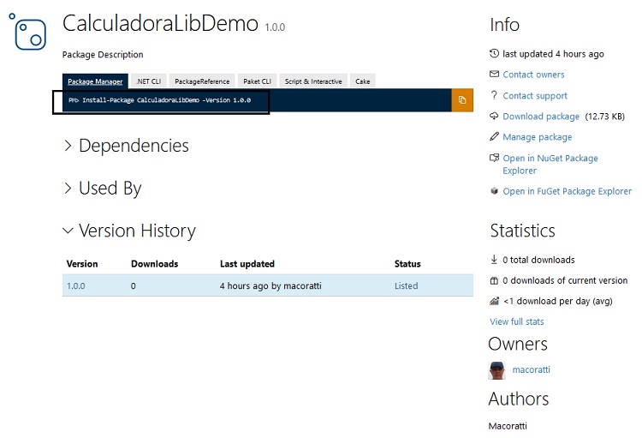Click the 1.0.0 version label beside title
Screen dimensions: 642x438
click(x=275, y=27)
